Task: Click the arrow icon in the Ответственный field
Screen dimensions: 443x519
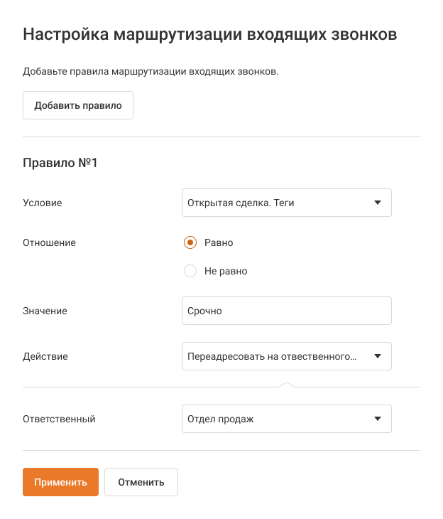Action: (x=377, y=419)
